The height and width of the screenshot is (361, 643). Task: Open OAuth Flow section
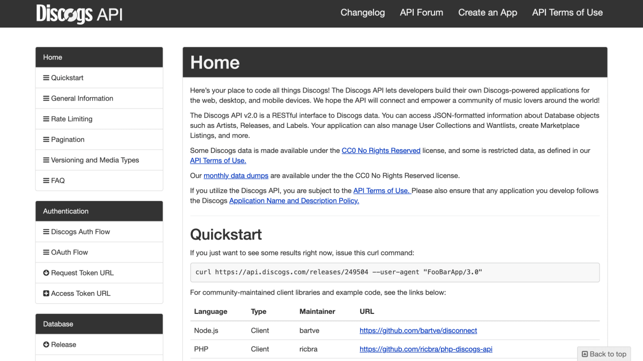[99, 252]
